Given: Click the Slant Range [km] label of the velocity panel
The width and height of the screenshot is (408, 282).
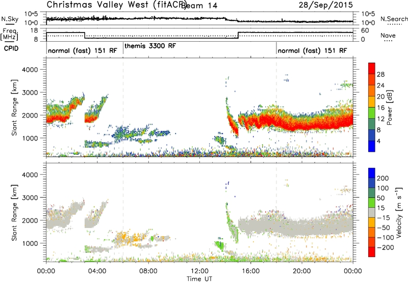Looking at the screenshot, I should pos(14,212).
